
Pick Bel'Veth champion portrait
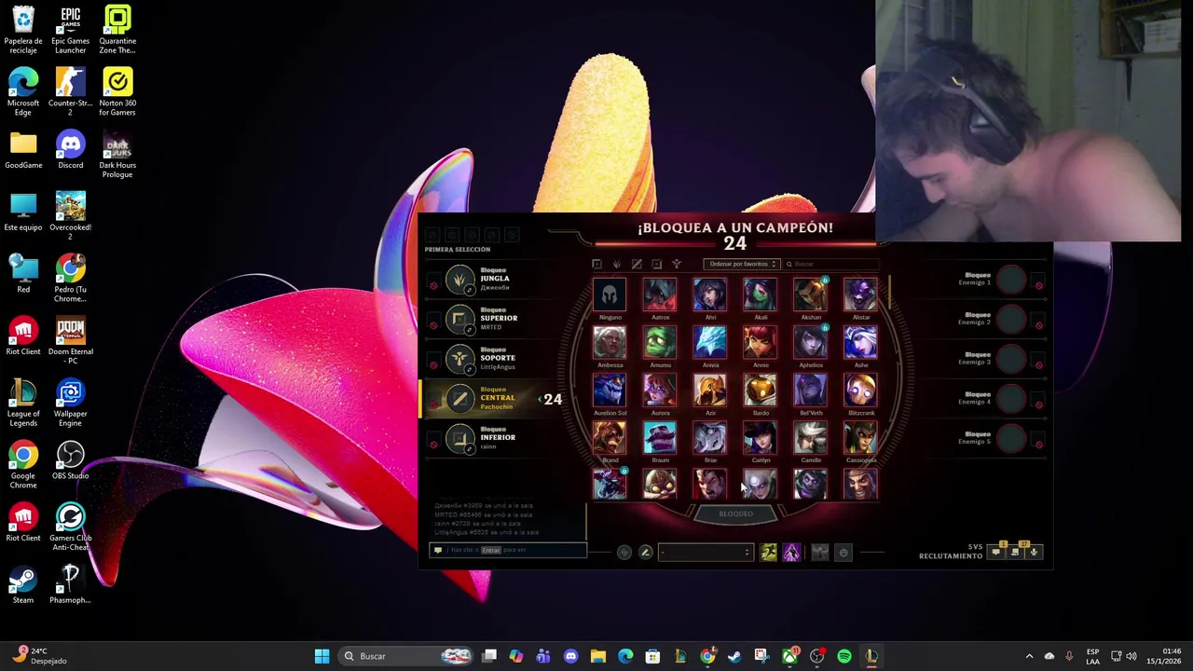click(811, 390)
